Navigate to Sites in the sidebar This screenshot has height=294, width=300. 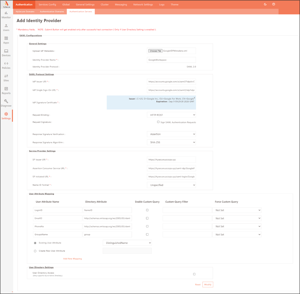(6, 78)
